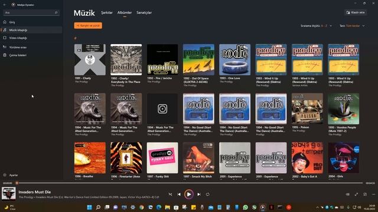Open Yürütme sırası play queue
Image resolution: width=378 pixels, height=212 pixels.
[31, 47]
